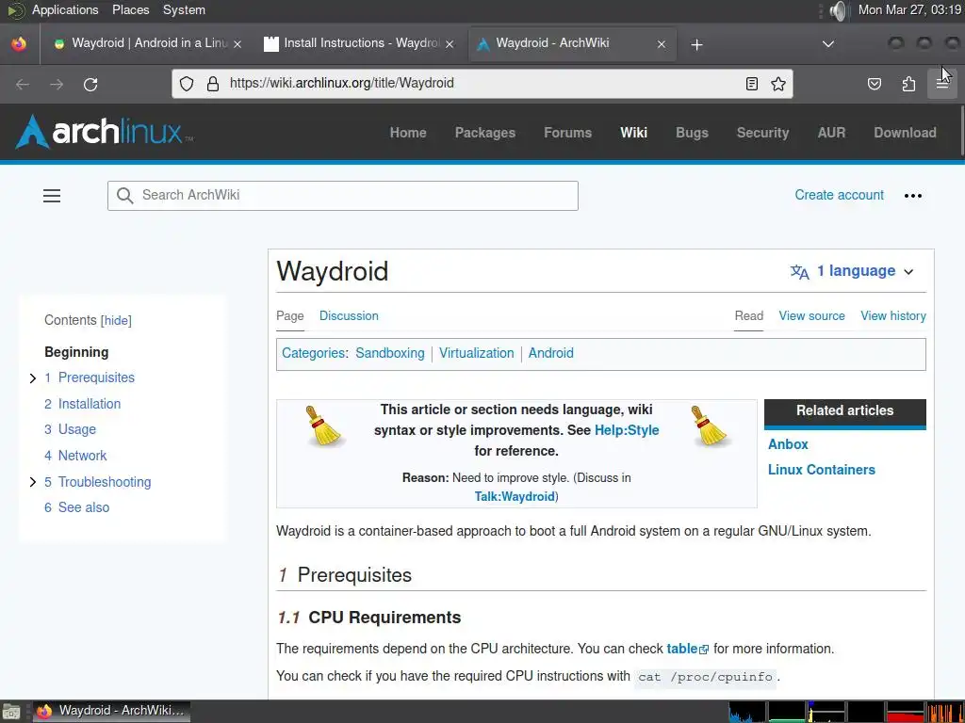Open View source tab
The height and width of the screenshot is (723, 965).
(811, 316)
